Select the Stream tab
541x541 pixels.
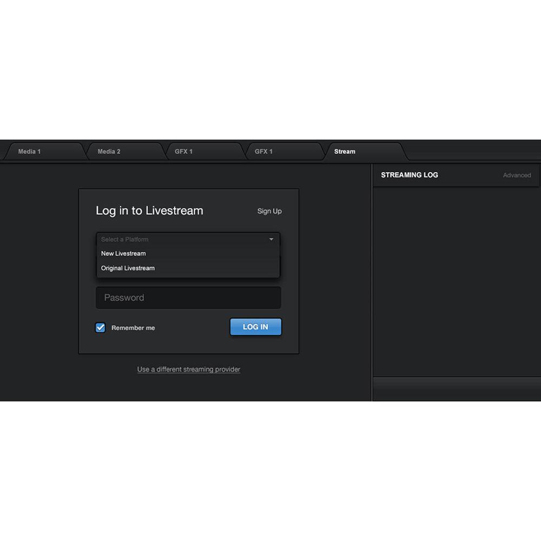point(345,151)
